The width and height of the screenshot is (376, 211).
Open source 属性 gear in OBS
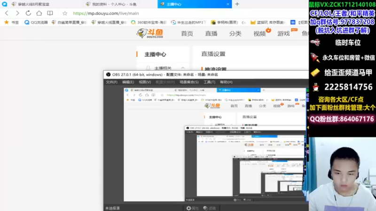[193, 208]
